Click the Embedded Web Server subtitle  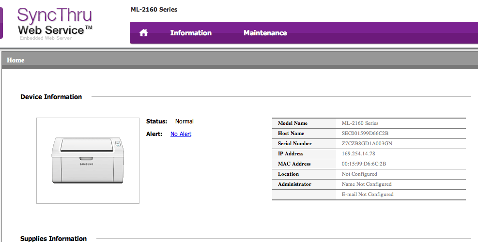click(x=46, y=38)
